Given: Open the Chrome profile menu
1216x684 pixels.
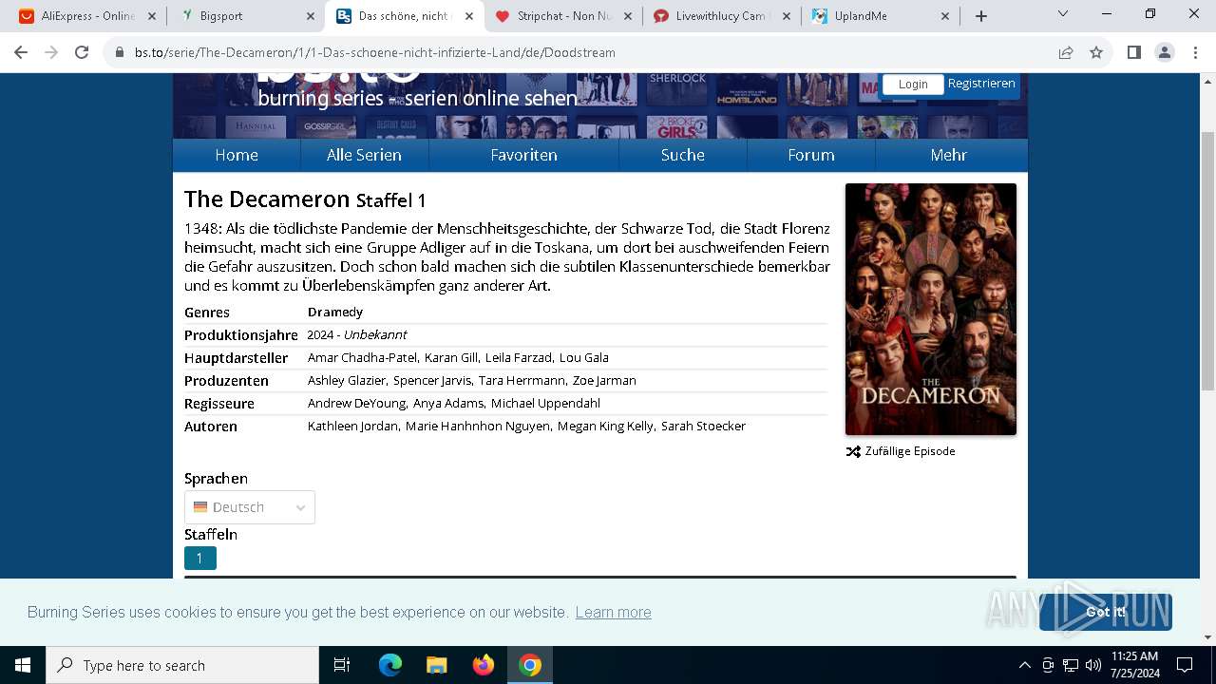Looking at the screenshot, I should click(x=1165, y=52).
